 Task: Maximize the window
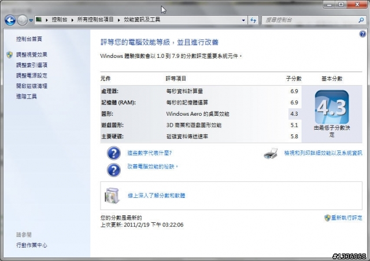(x=341, y=5)
